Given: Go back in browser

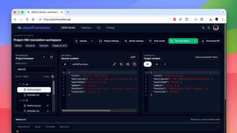Looking at the screenshot, I should [x=15, y=19].
